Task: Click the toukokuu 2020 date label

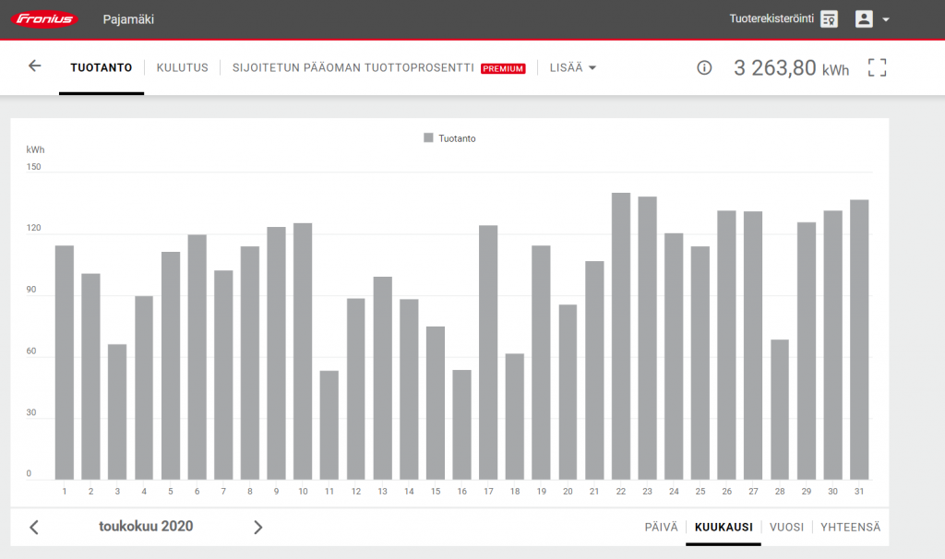Action: click(x=146, y=527)
